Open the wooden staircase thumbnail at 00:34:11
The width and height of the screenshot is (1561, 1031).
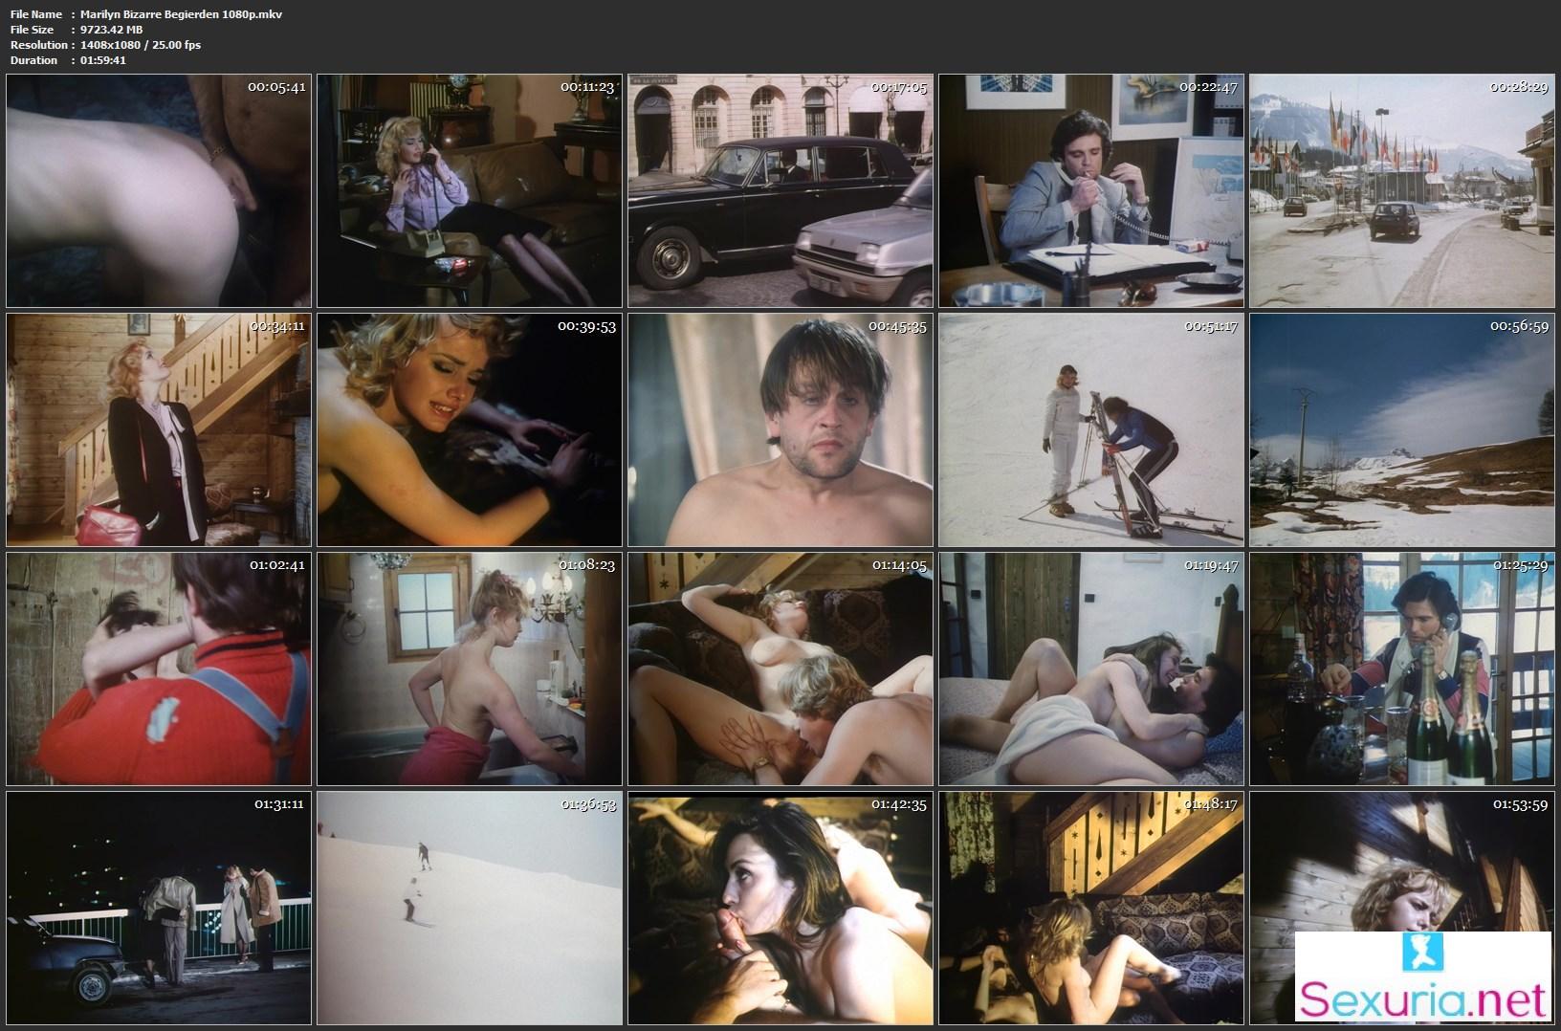point(159,429)
